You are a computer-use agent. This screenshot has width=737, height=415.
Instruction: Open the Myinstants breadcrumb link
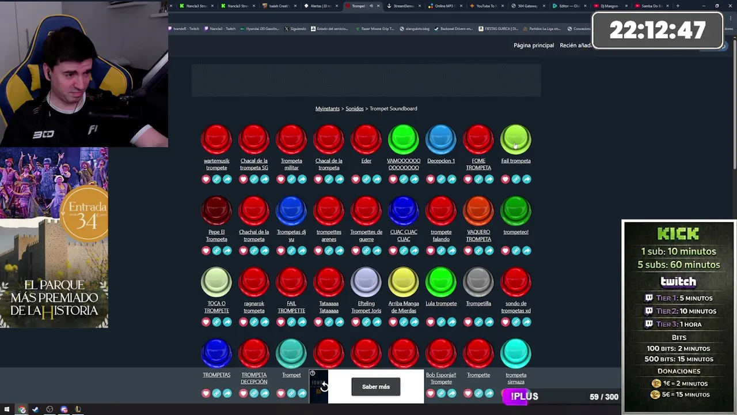tap(327, 108)
